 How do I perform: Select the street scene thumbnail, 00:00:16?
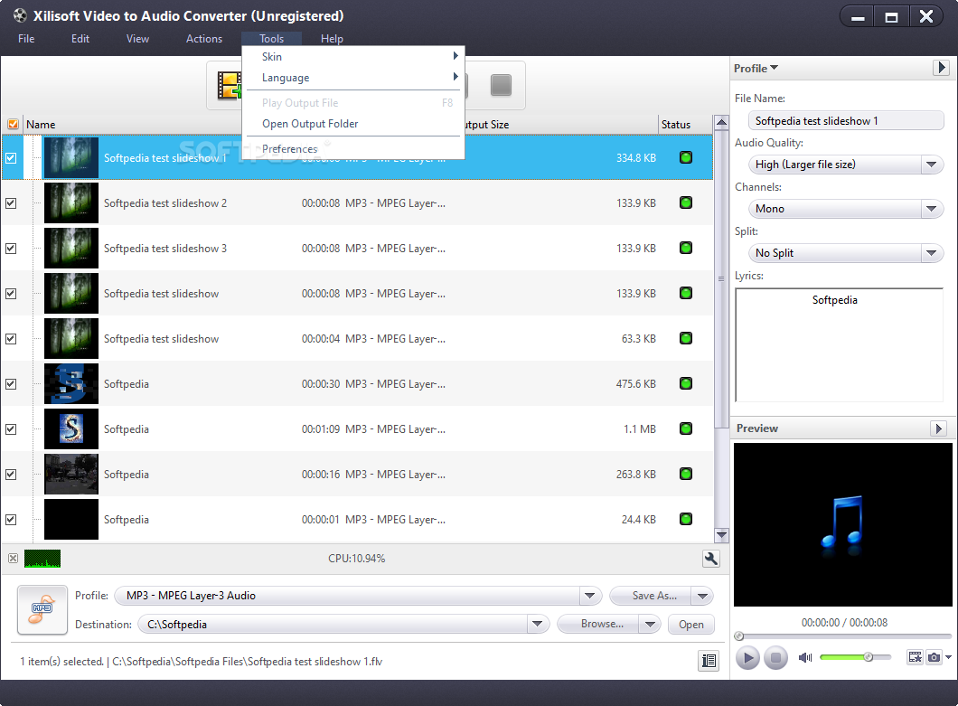tap(70, 475)
